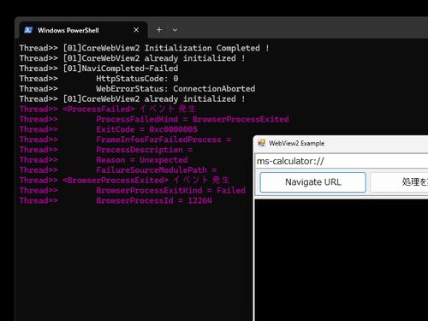Click the WebView2 Example title text
Viewport: 428px width, 321px height.
(x=296, y=143)
